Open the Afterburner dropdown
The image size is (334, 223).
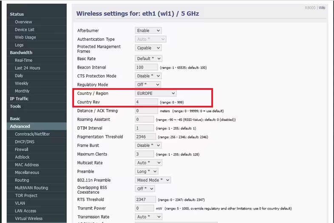pyautogui.click(x=148, y=31)
